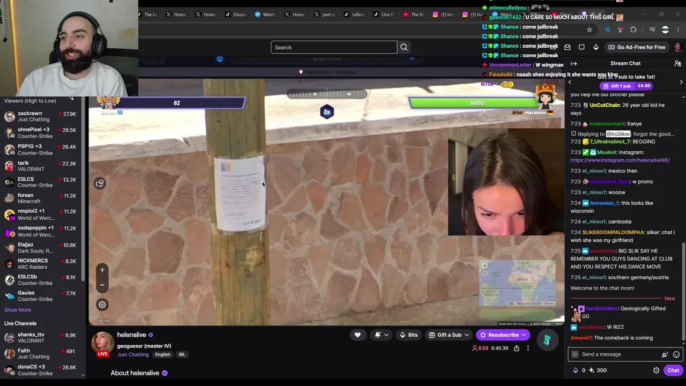Screen dimensions: 686x386
Task: Collapse the Stream Chat panel
Action: pos(574,63)
